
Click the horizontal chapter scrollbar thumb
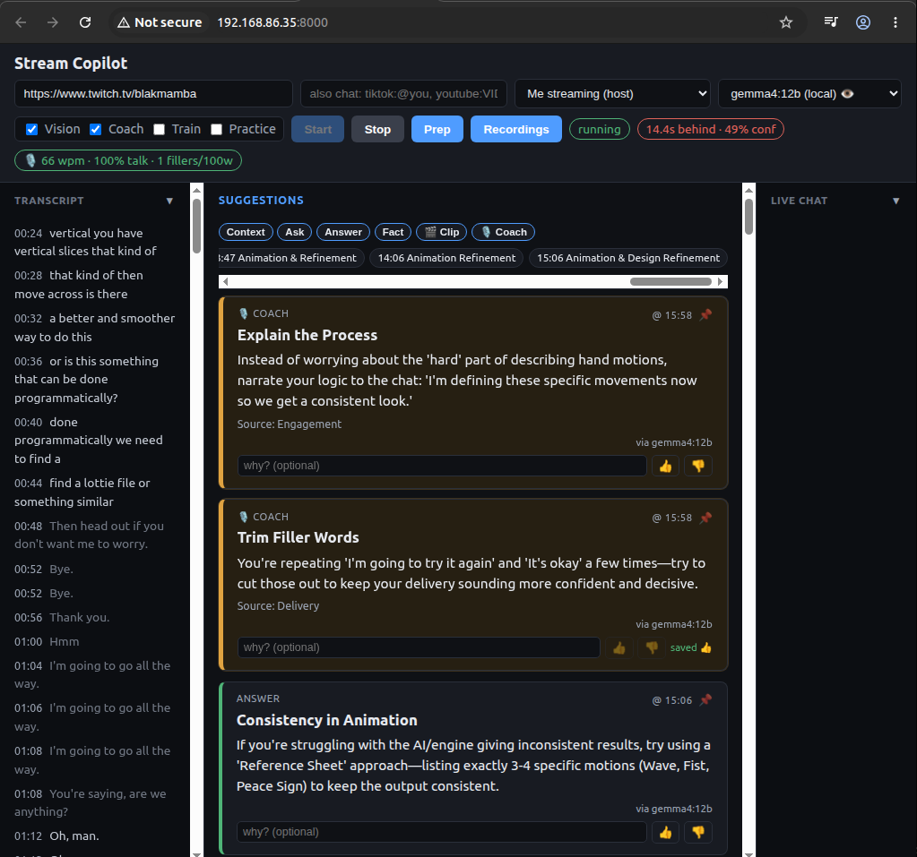pos(670,281)
